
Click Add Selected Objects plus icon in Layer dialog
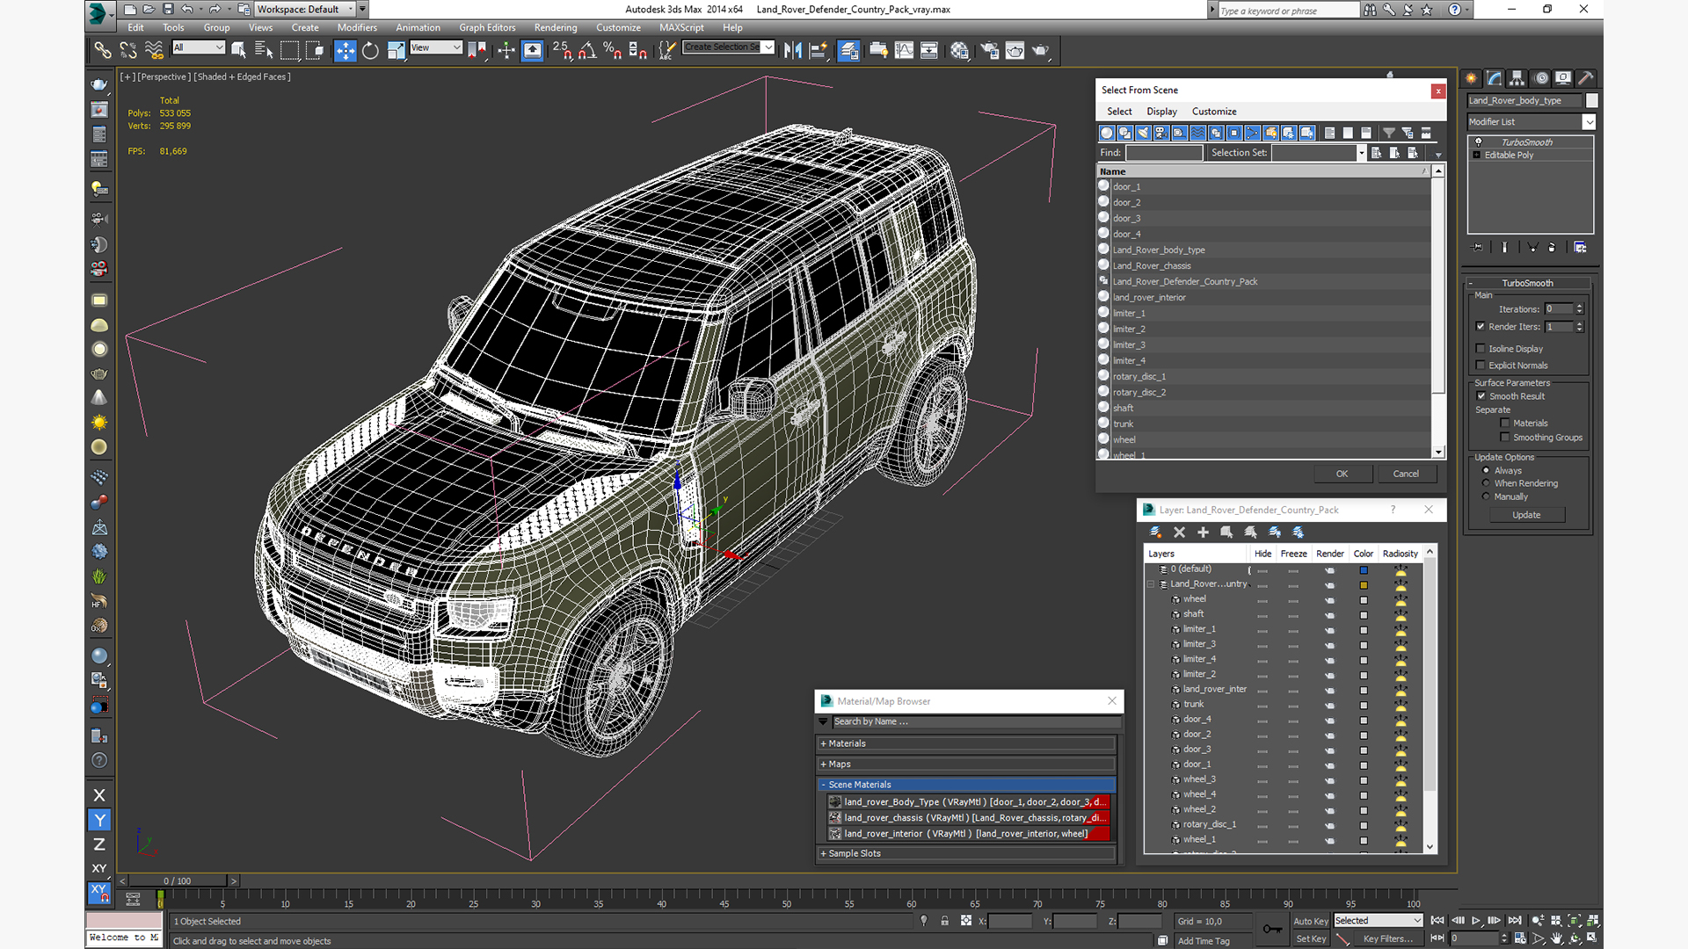coord(1203,532)
